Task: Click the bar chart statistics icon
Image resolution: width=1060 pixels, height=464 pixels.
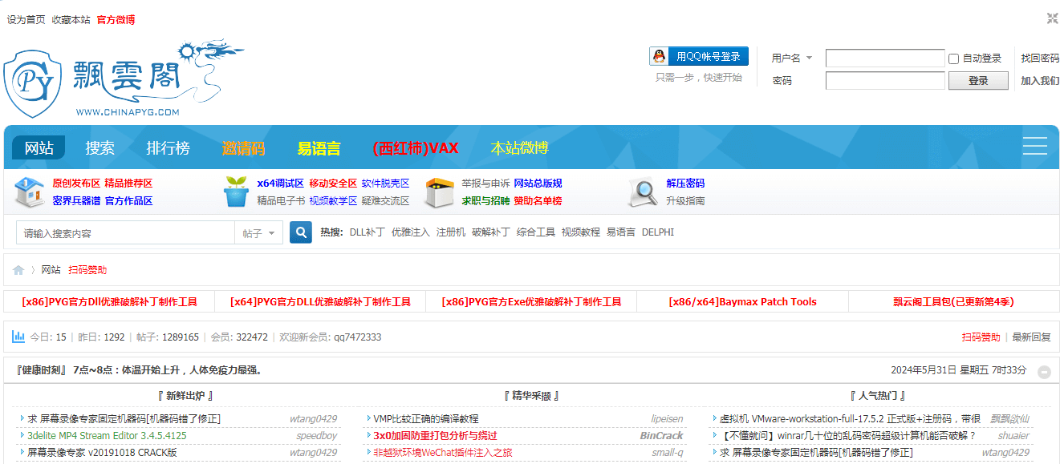Action: pos(18,337)
